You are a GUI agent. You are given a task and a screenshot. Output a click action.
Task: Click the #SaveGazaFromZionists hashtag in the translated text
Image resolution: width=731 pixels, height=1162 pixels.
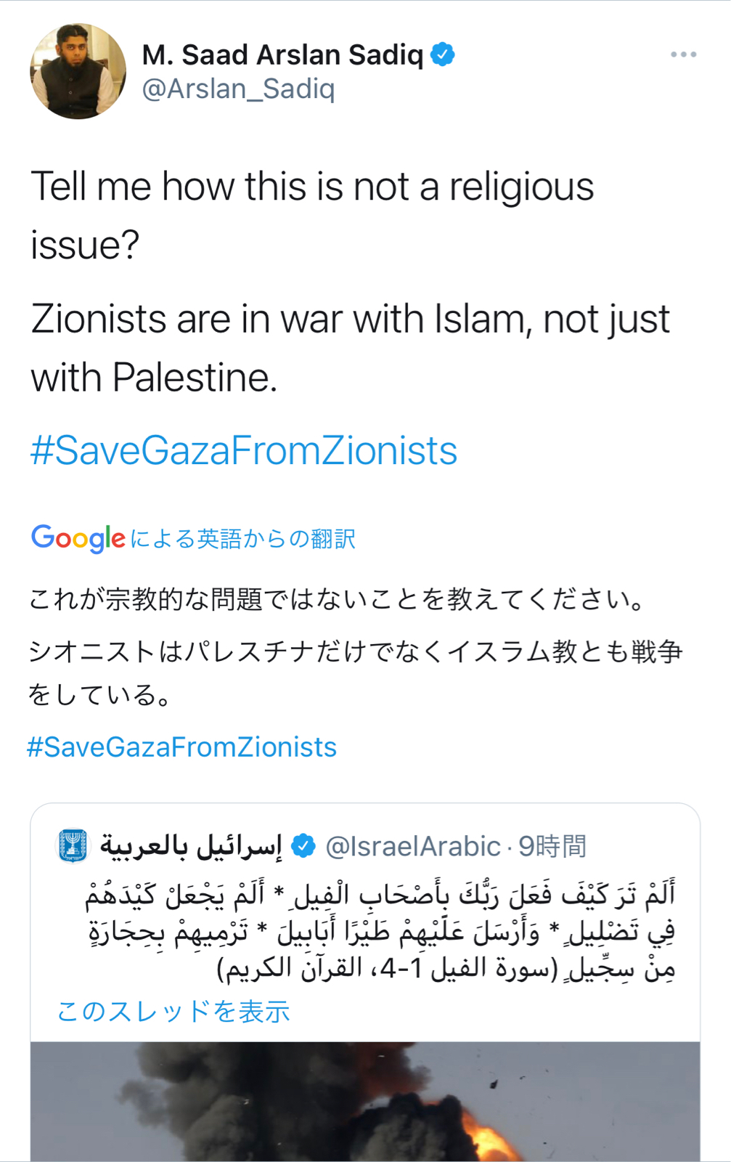coord(182,747)
